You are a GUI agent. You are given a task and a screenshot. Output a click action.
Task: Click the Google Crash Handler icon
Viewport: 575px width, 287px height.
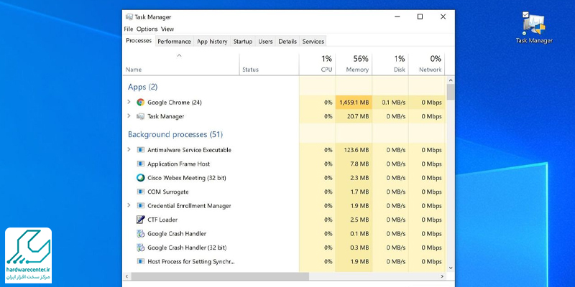tap(140, 234)
